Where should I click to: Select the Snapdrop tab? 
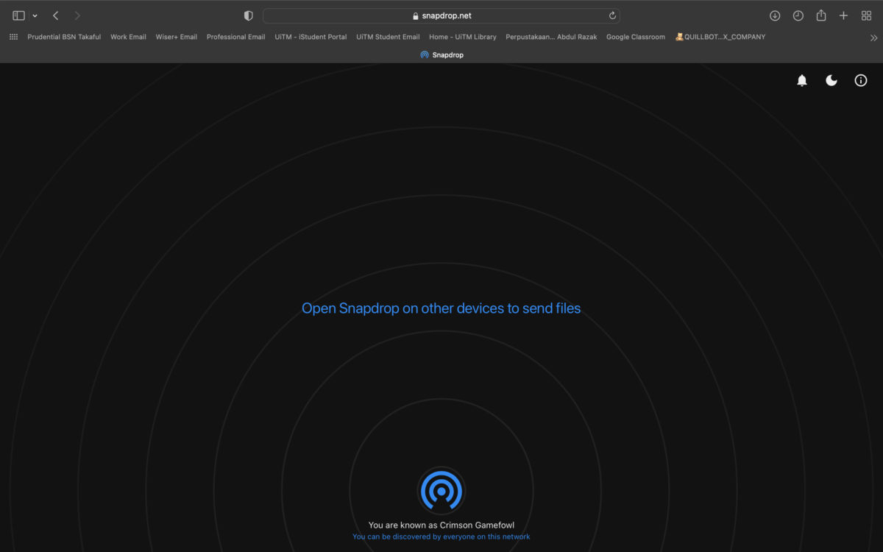(x=441, y=54)
